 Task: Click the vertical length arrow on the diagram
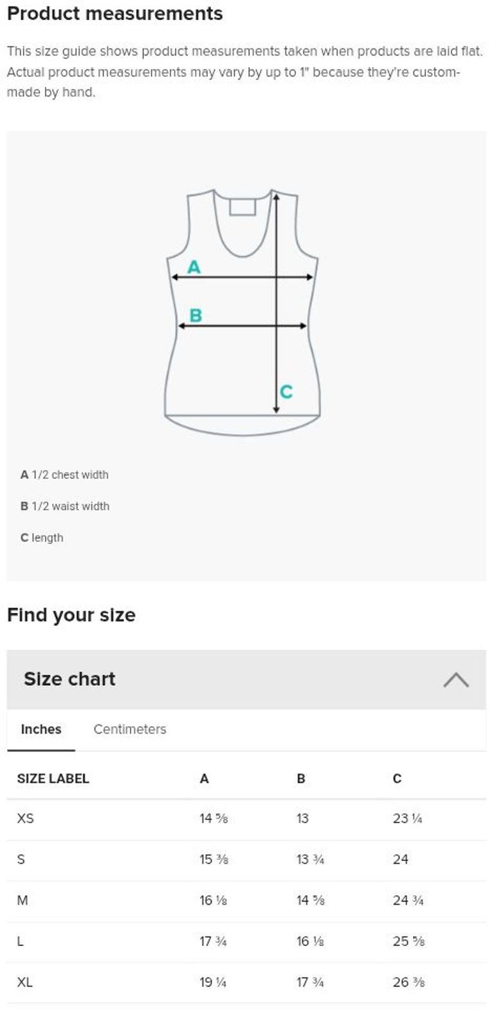pos(276,361)
